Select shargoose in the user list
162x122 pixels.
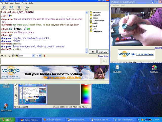tap(96, 31)
